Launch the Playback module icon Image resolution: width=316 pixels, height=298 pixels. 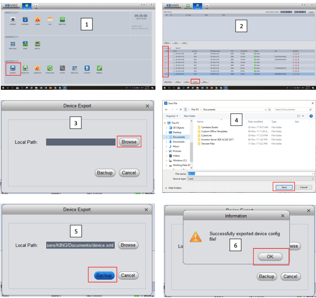25,20
